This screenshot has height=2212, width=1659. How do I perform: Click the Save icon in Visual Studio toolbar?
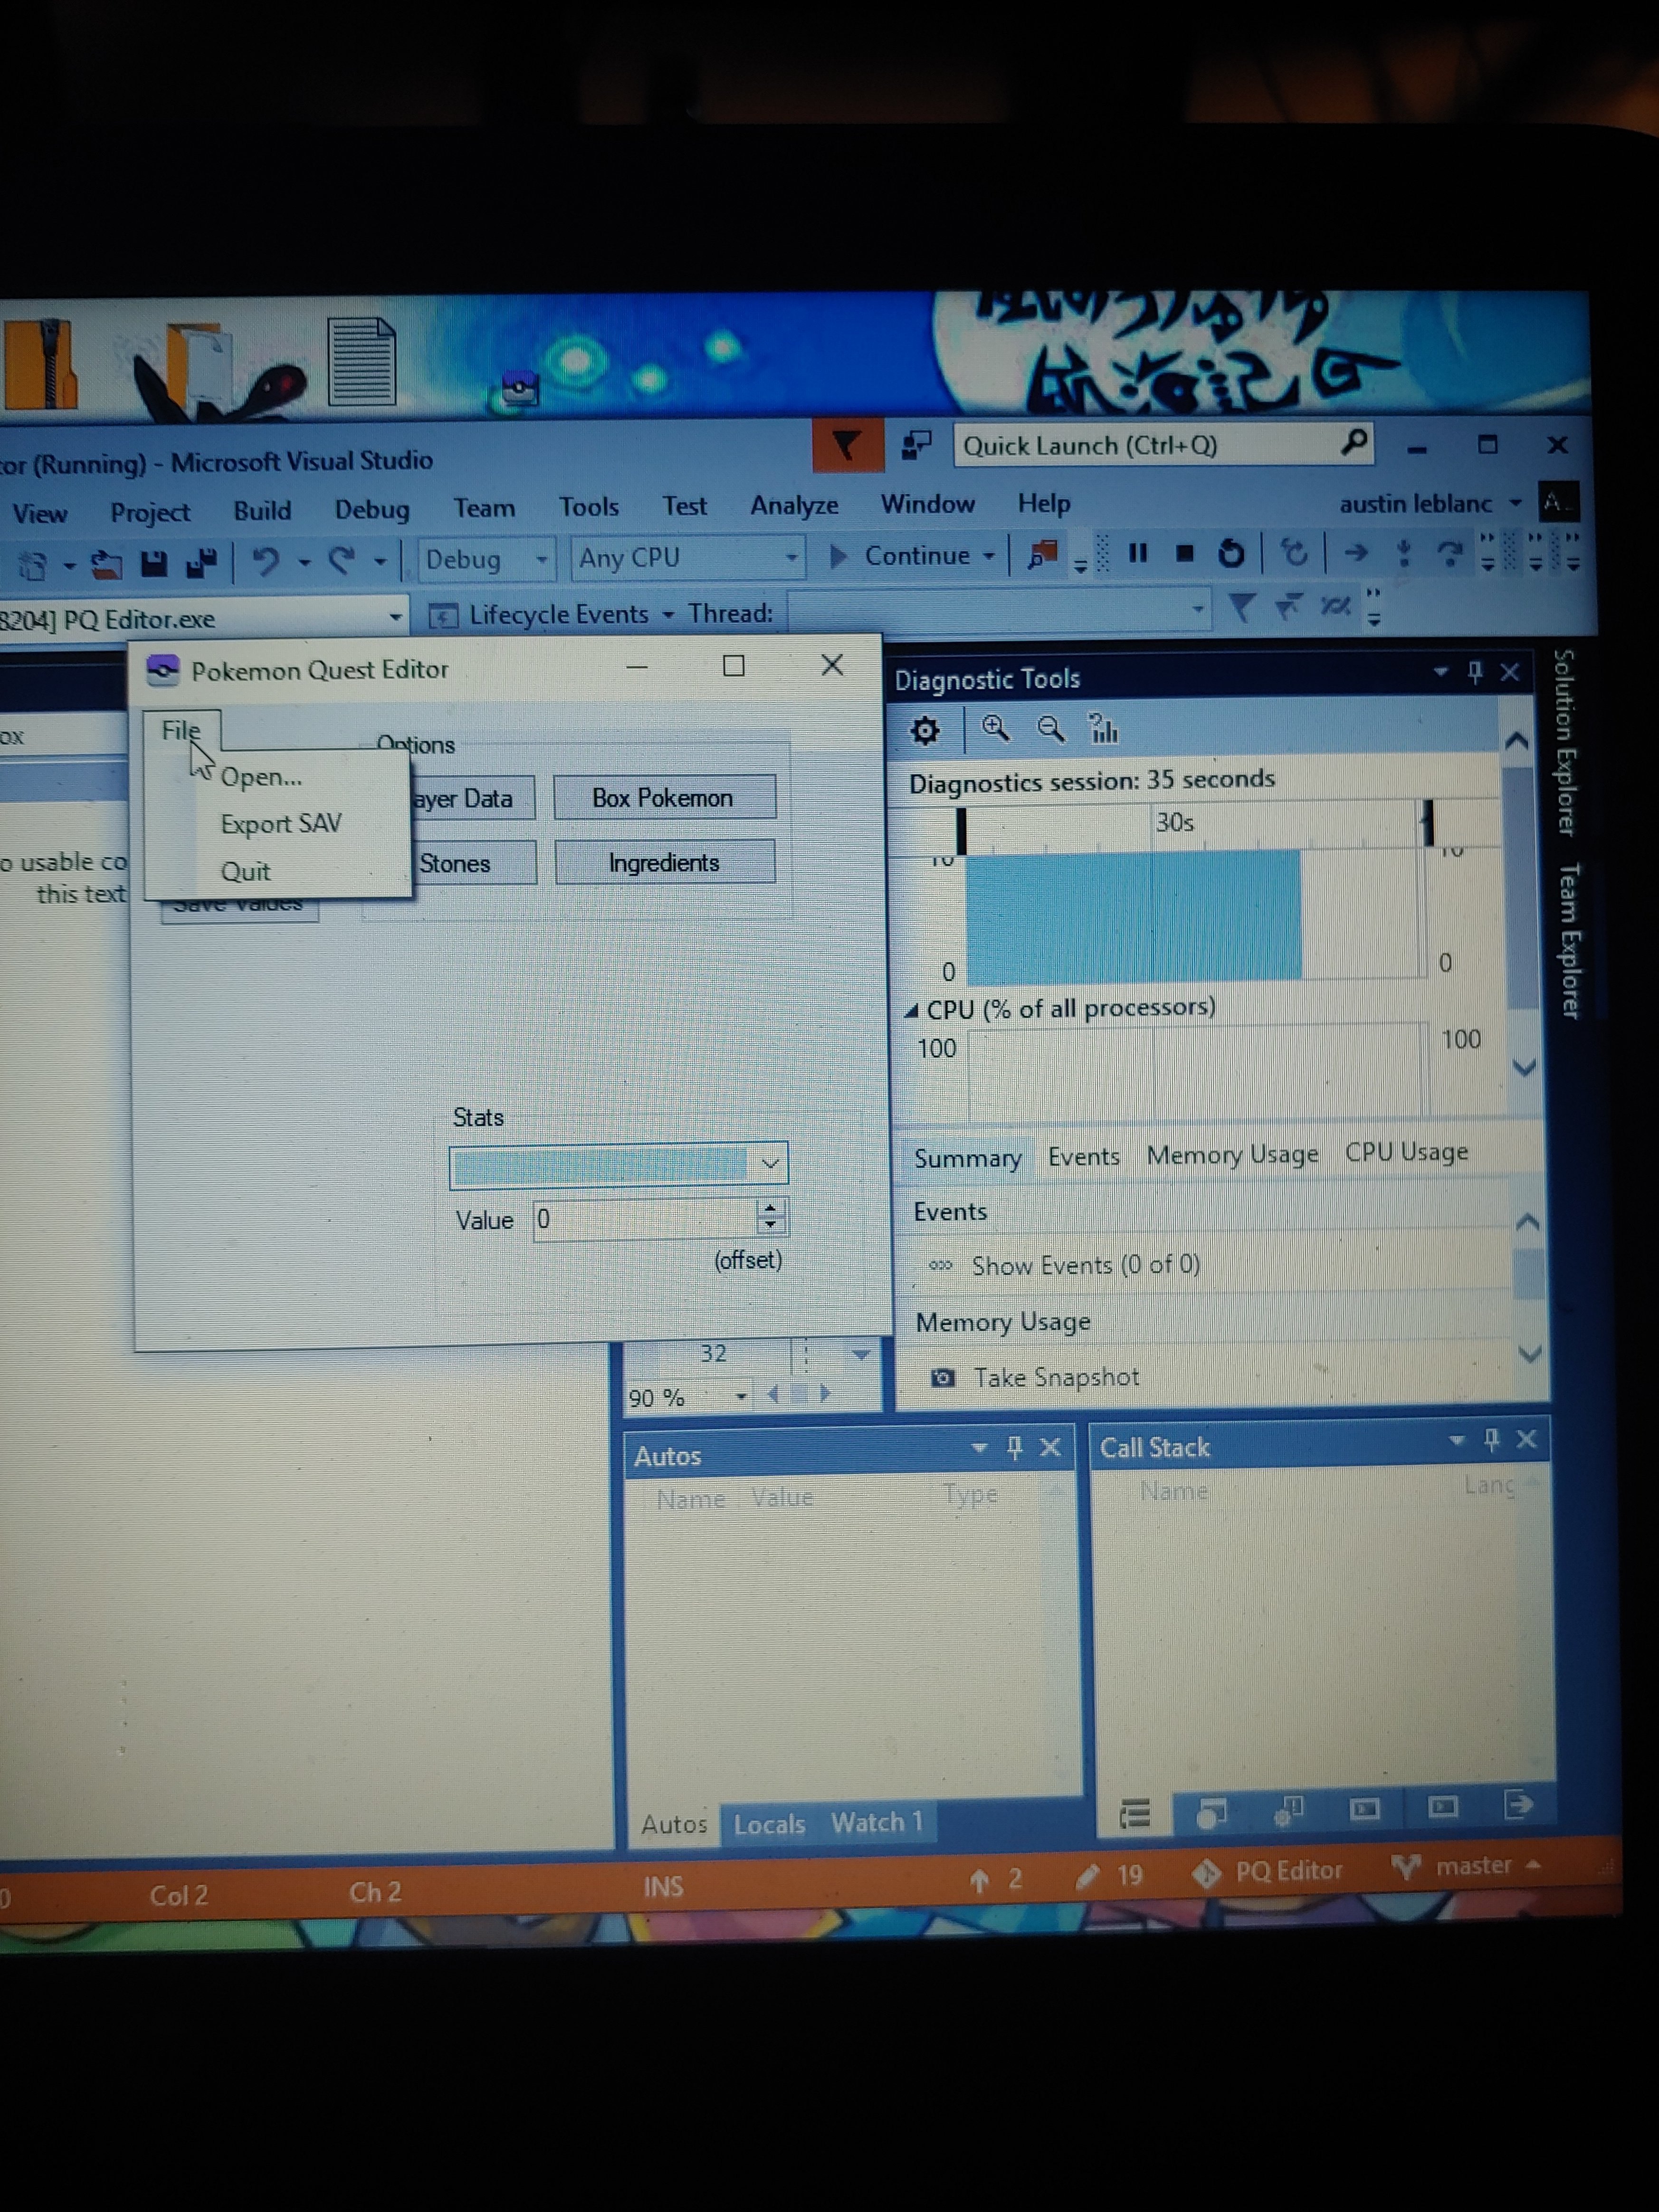[x=154, y=563]
